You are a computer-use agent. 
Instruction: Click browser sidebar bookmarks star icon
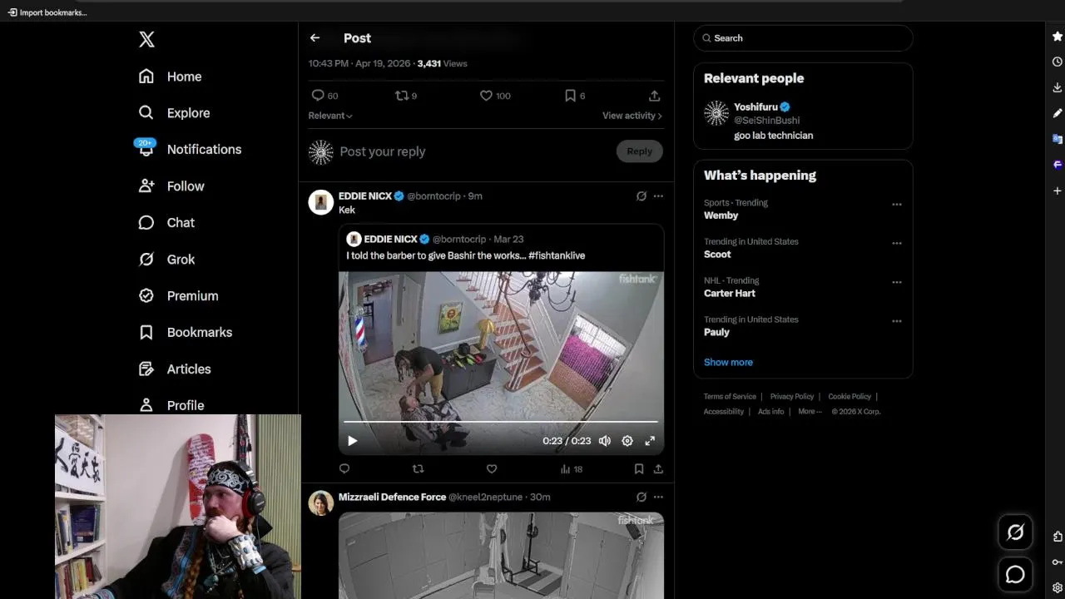click(x=1058, y=37)
